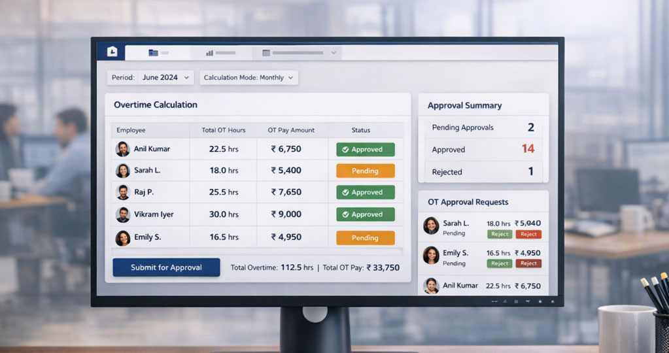Click the green button in Emily S.'s request
This screenshot has height=353, width=669.
point(500,263)
